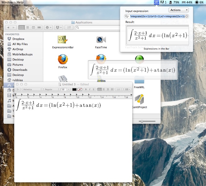Select the FaceTime app icon
The height and width of the screenshot is (186, 206).
point(101,40)
